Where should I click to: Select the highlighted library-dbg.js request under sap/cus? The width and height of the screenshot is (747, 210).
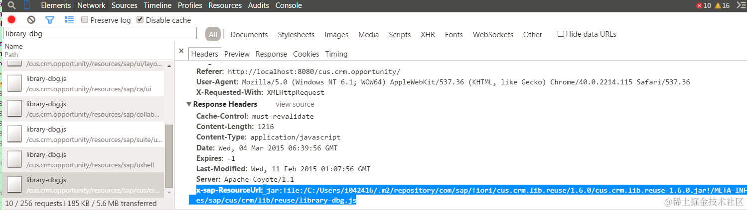[x=83, y=185]
